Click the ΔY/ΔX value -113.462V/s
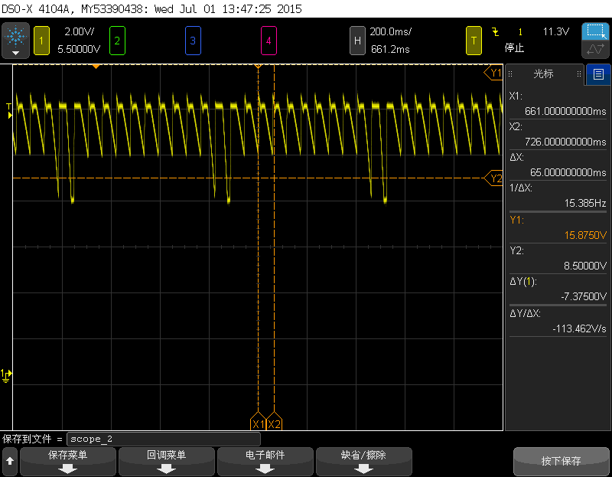This screenshot has height=477, width=612. [579, 328]
